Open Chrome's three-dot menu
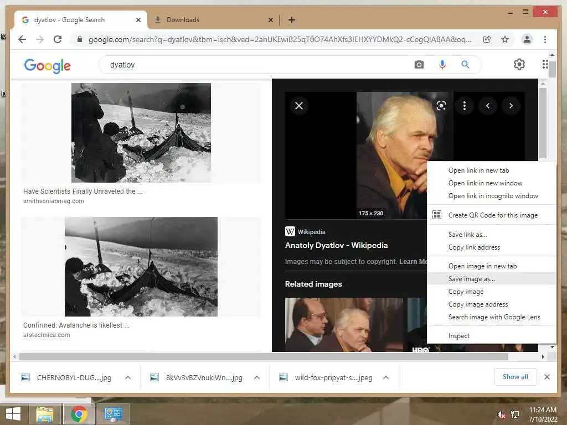The width and height of the screenshot is (567, 425). pyautogui.click(x=545, y=39)
